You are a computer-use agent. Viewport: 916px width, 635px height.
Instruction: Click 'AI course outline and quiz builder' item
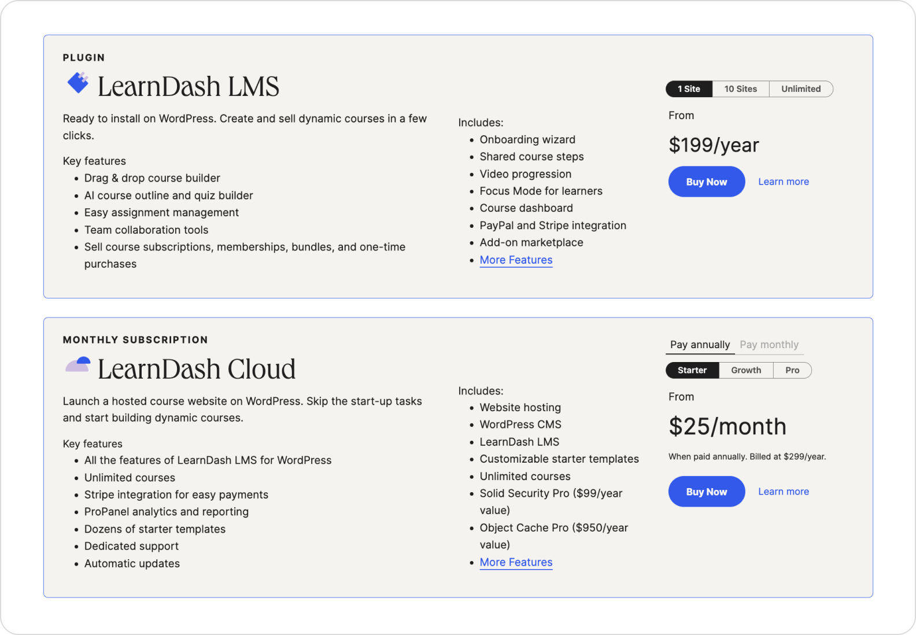(x=168, y=195)
